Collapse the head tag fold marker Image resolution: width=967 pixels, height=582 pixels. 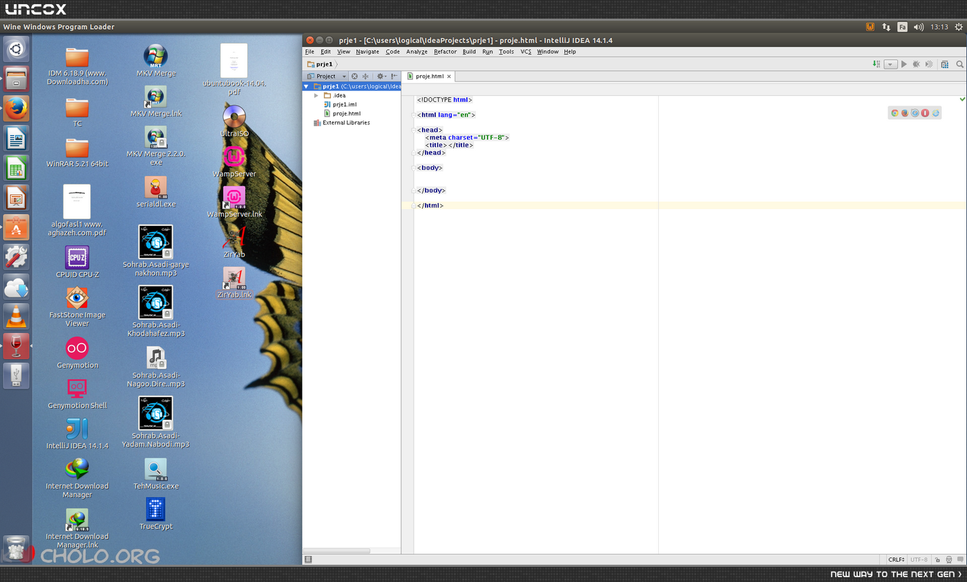pyautogui.click(x=414, y=130)
